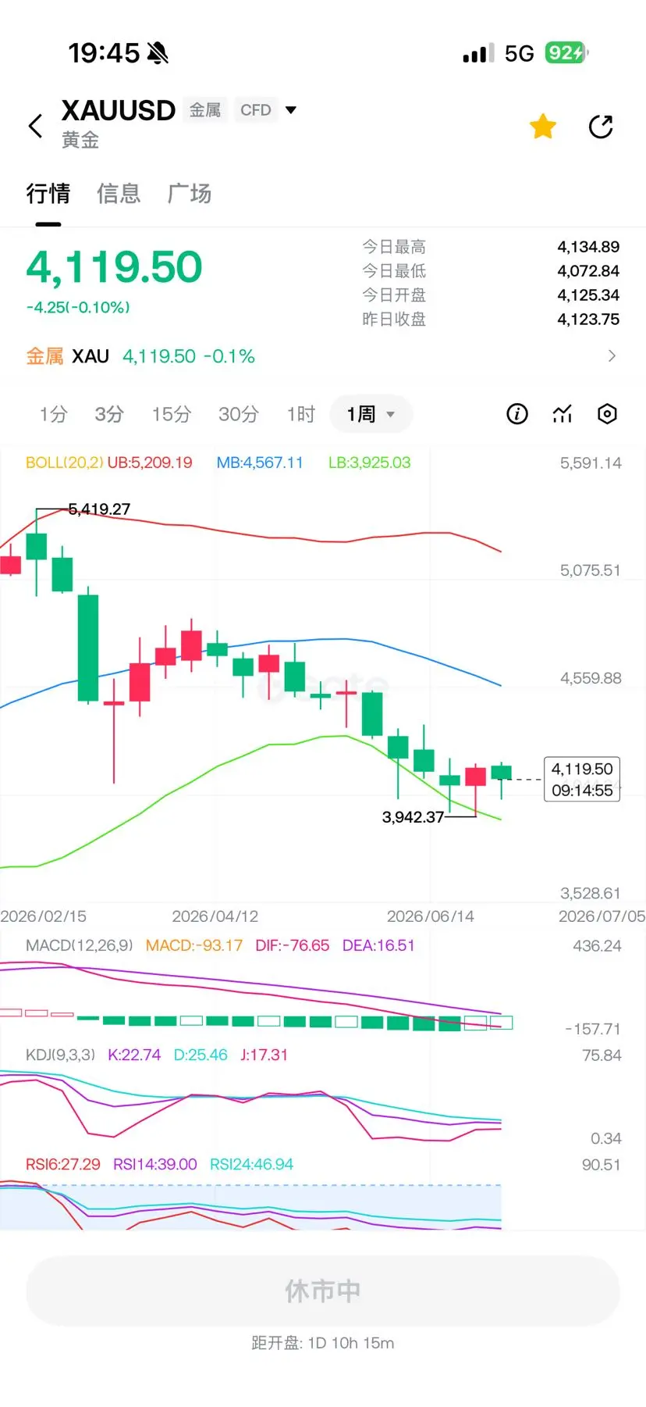This screenshot has width=646, height=1407.
Task: Tap the 距开盘 1D 10h 15m countdown
Action: 323,1343
